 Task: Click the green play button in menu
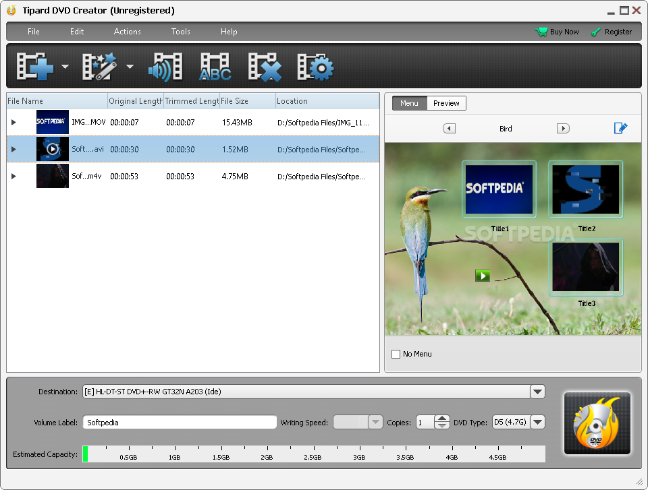point(483,276)
